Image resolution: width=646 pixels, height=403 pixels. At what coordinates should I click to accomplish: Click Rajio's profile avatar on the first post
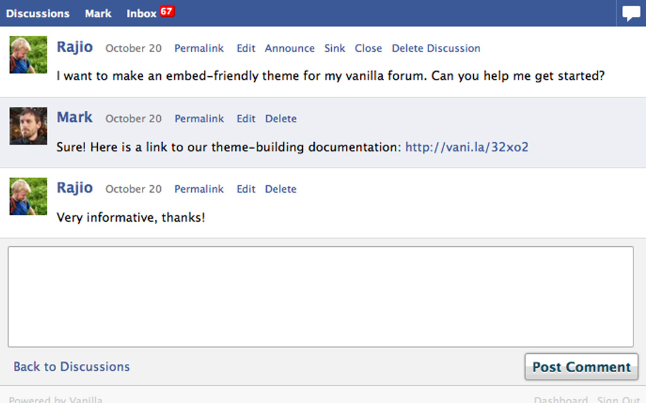tap(28, 55)
